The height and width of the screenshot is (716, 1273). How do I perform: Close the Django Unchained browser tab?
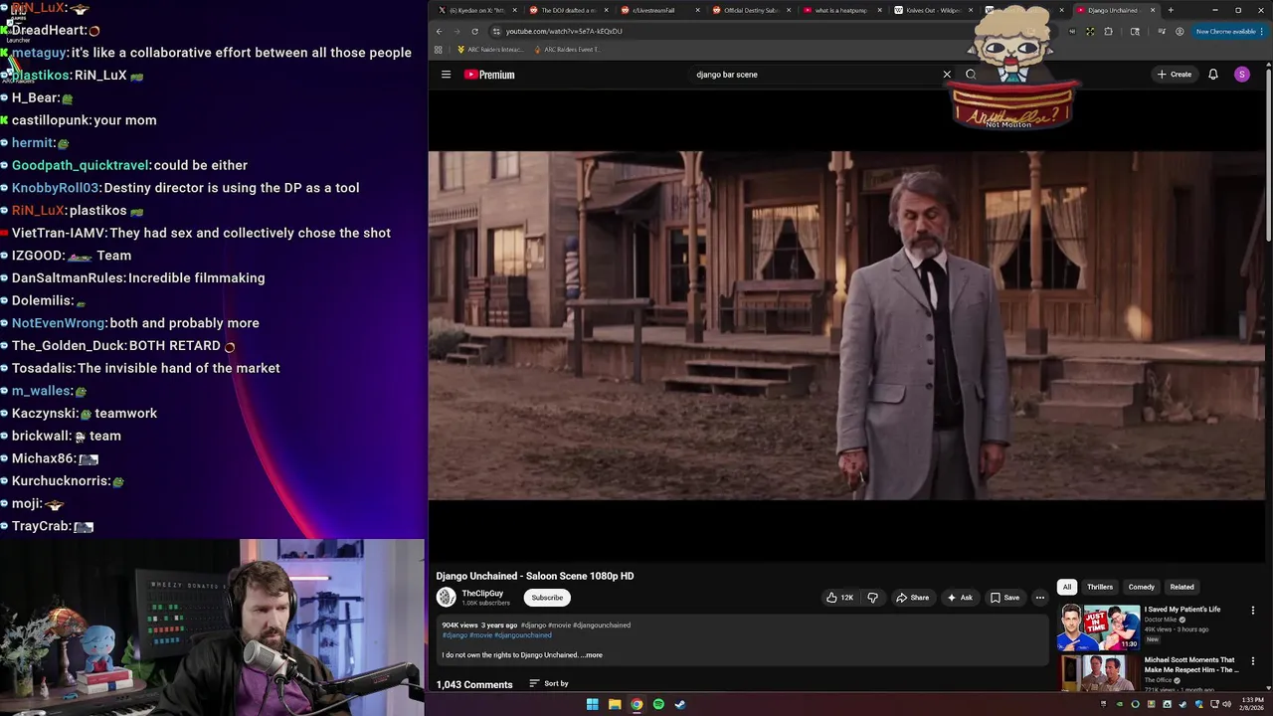pos(1153,10)
